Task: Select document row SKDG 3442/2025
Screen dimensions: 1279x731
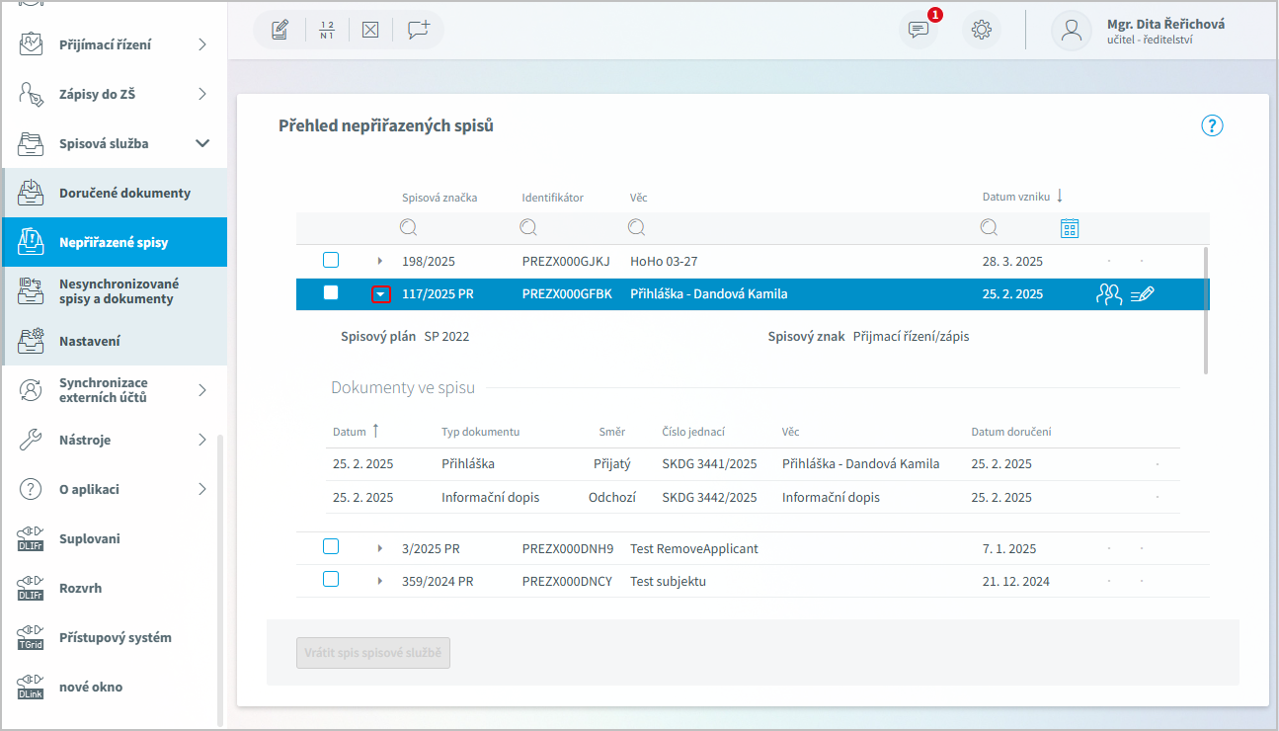Action: pyautogui.click(x=753, y=498)
